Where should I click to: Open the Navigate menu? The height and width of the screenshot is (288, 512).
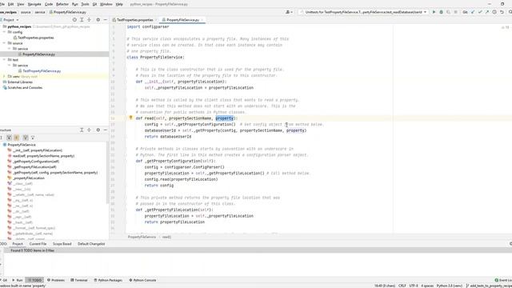click(34, 4)
